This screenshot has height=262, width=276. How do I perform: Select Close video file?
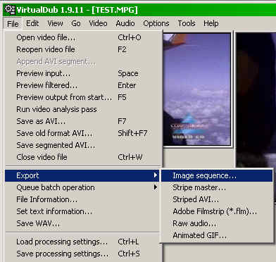(x=83, y=157)
